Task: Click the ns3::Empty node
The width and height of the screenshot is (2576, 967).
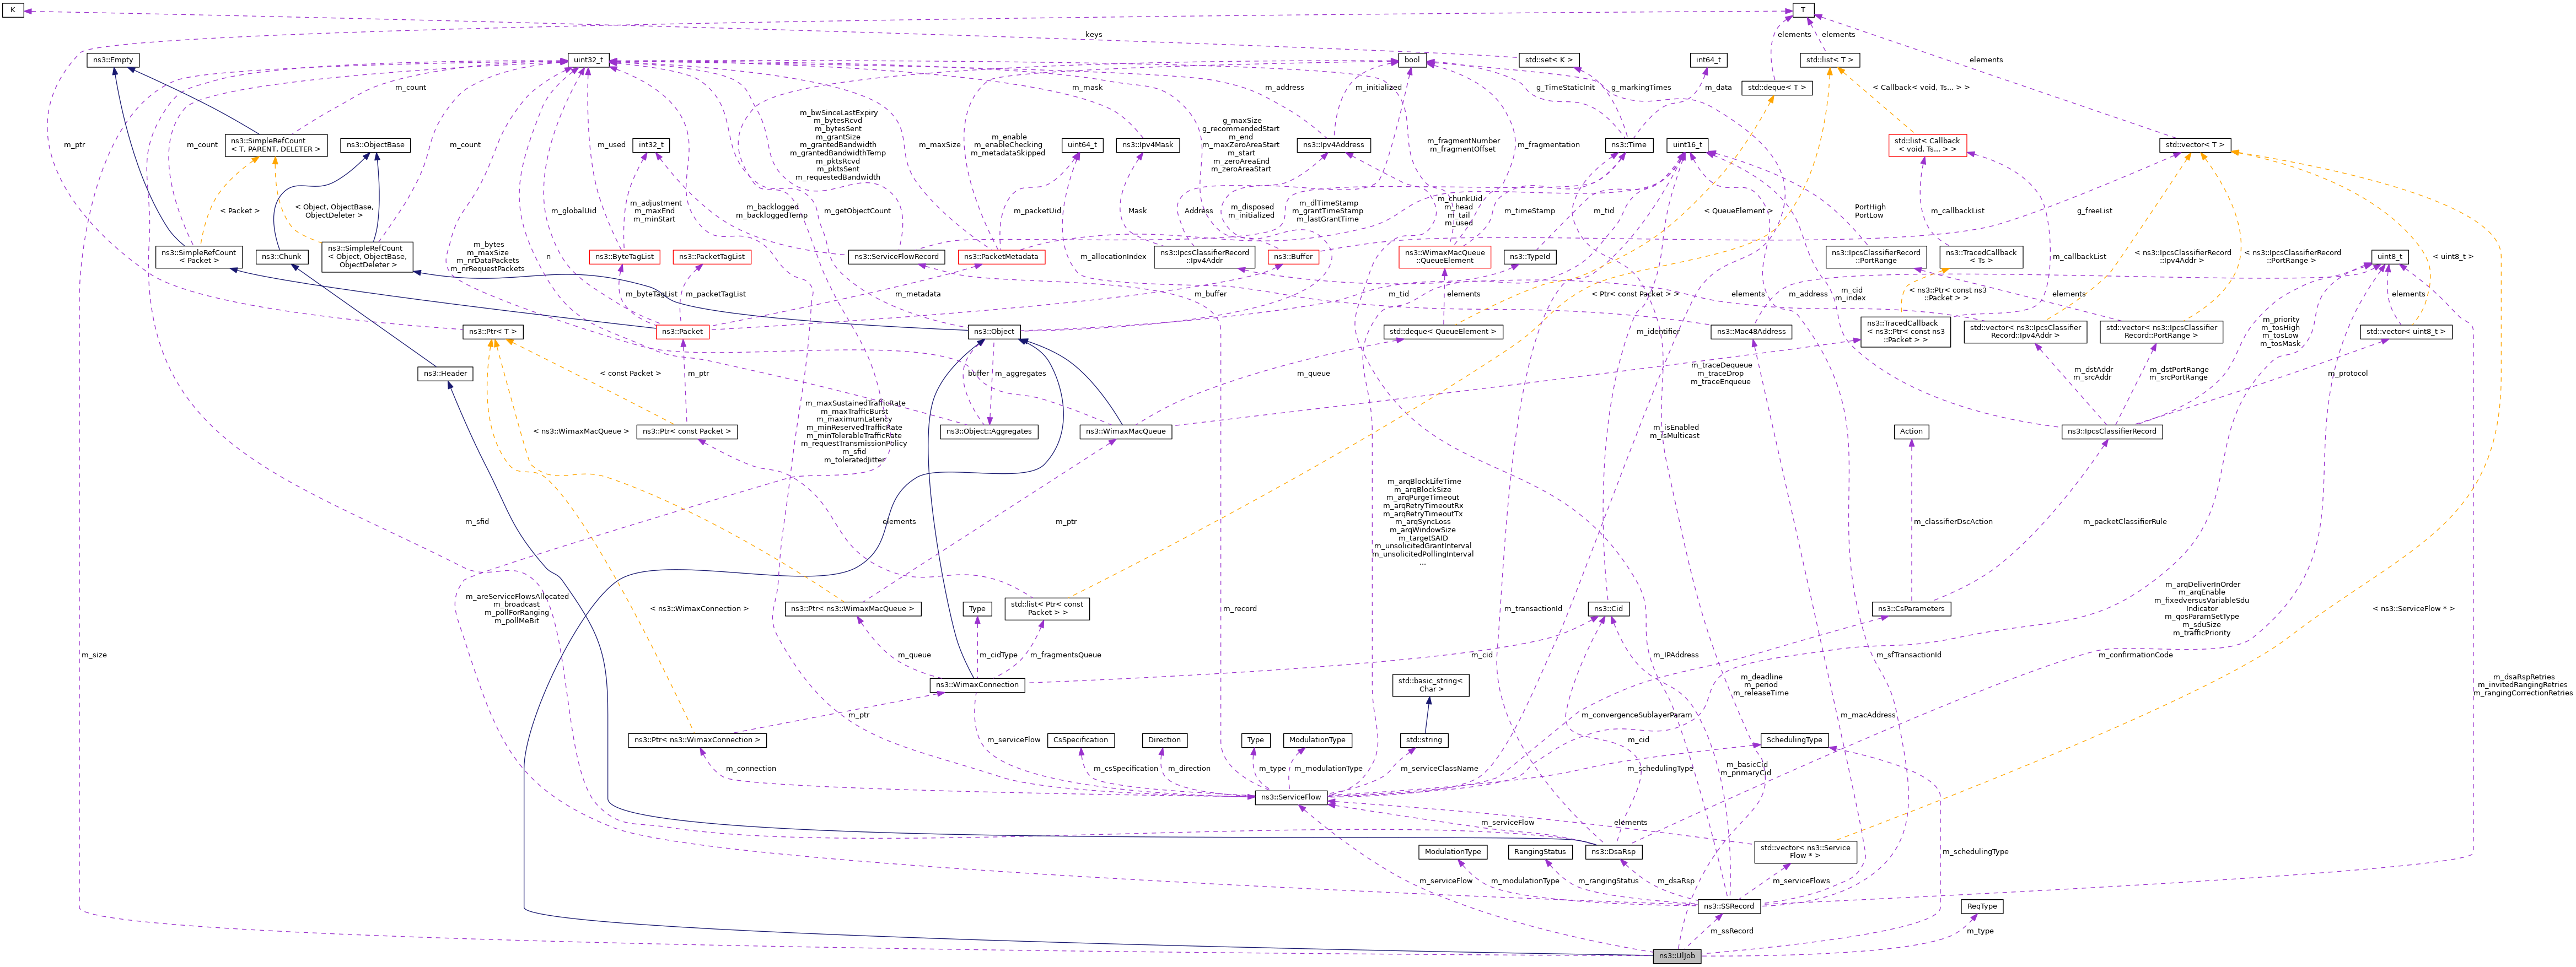Action: (112, 60)
